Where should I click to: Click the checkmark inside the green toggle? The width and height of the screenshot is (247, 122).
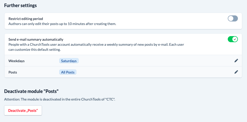[235, 39]
